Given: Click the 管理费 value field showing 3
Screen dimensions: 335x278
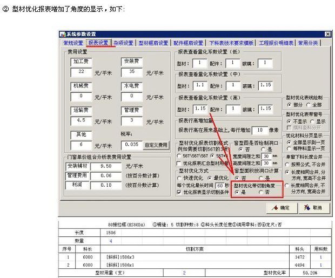Looking at the screenshot, I should [132, 121].
